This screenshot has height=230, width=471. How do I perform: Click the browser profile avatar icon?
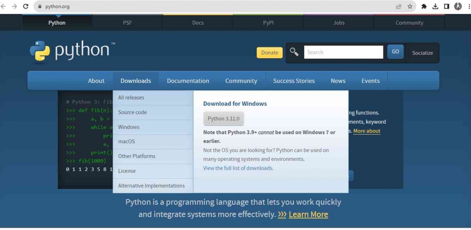coord(458,6)
